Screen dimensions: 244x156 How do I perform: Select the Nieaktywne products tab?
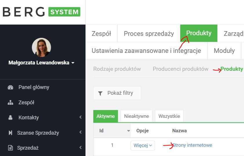pyautogui.click(x=136, y=116)
